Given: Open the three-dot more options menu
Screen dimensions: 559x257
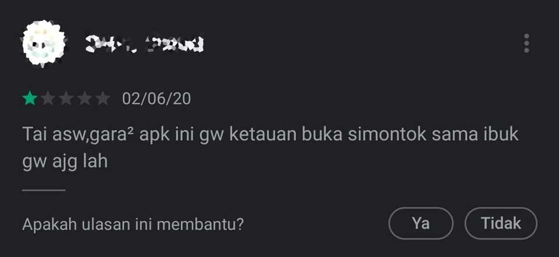Looking at the screenshot, I should coord(526,44).
